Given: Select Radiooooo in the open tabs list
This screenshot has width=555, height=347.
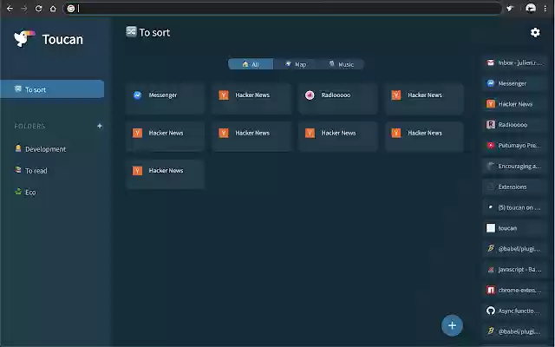Looking at the screenshot, I should click(514, 125).
